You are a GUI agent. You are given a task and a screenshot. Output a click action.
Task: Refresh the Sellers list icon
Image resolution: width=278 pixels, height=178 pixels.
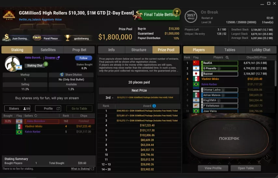click(36, 116)
